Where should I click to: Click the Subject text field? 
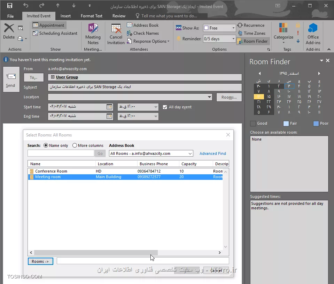point(145,87)
